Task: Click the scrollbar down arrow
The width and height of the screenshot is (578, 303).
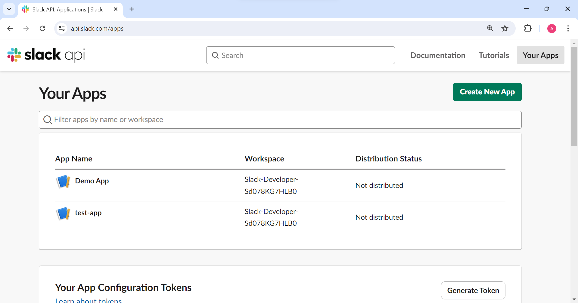Action: point(574,299)
